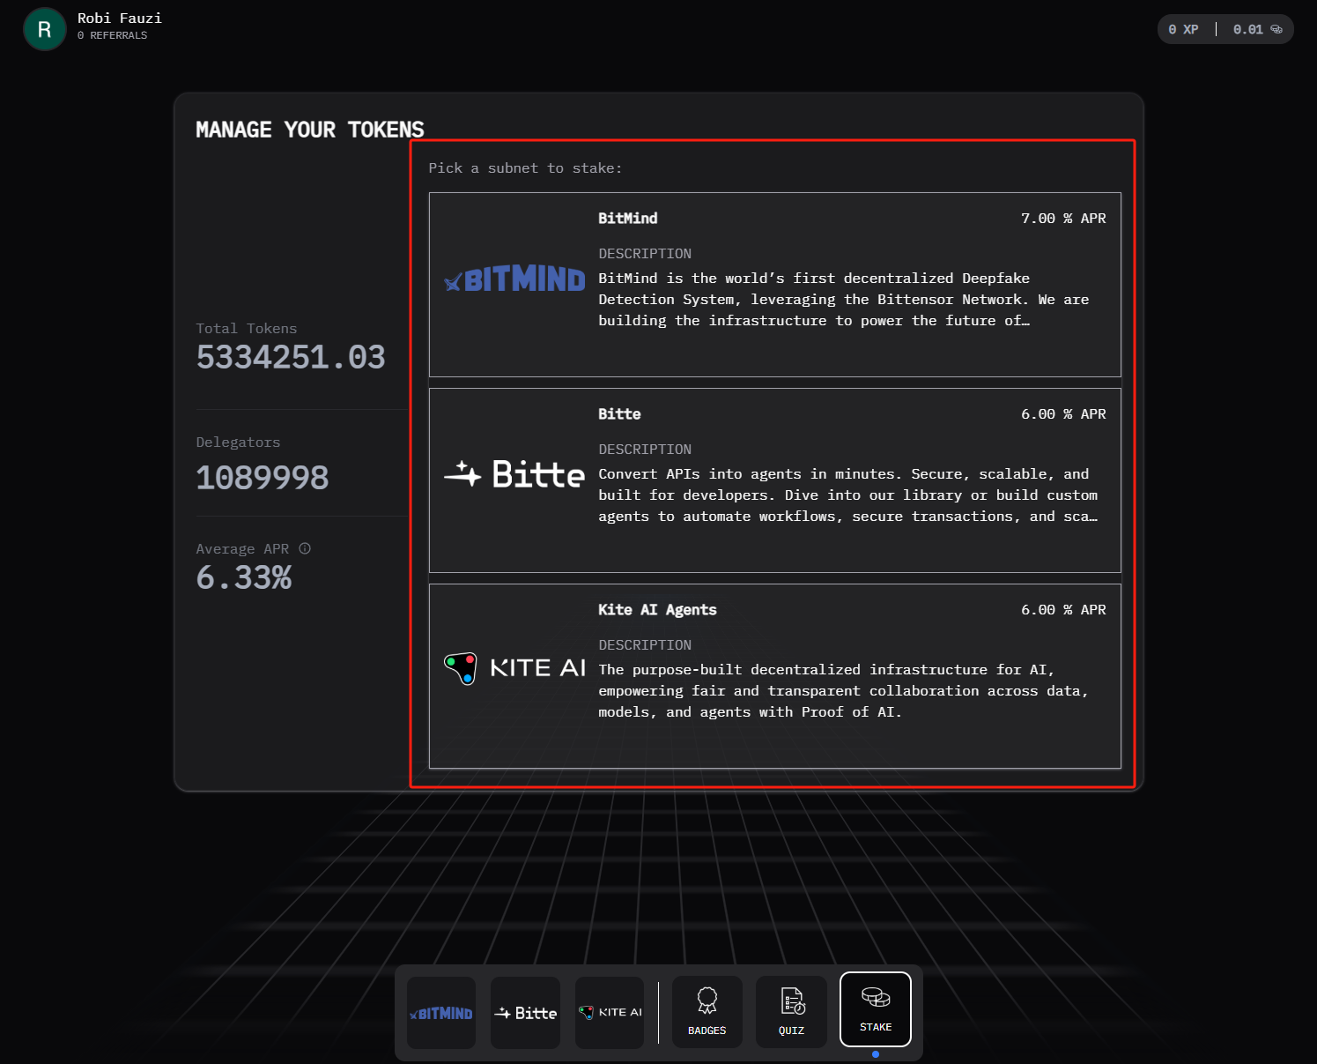This screenshot has height=1064, width=1317.
Task: Select BitMind in the bottom dock
Action: click(x=440, y=1012)
